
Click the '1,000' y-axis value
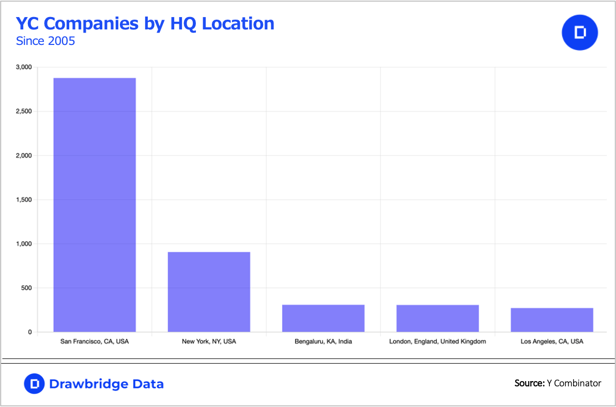coord(24,244)
